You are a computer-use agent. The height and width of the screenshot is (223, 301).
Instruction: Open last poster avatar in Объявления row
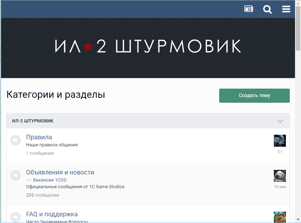[280, 176]
